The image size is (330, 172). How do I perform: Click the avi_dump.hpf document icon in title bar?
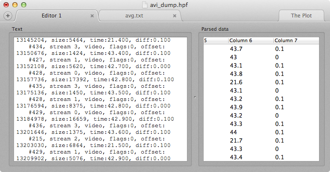pos(144,5)
